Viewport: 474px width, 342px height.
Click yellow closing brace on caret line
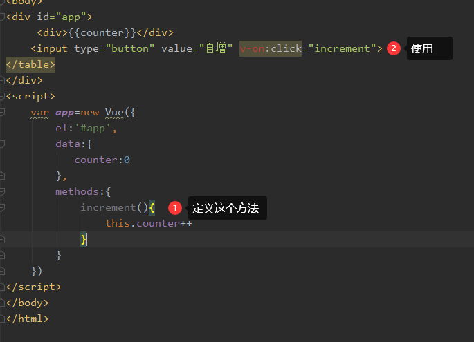84,239
